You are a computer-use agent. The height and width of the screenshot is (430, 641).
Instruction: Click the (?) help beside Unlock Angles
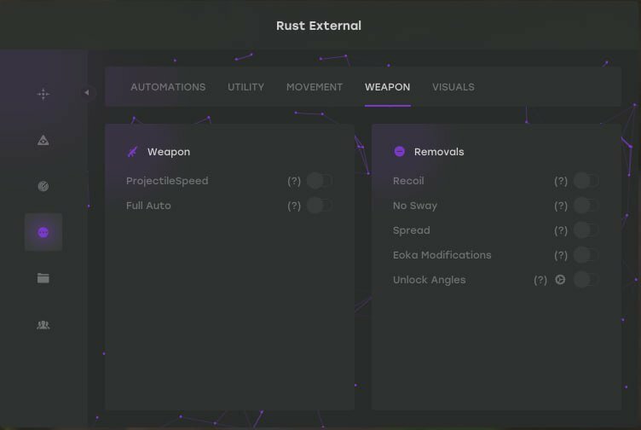[540, 280]
